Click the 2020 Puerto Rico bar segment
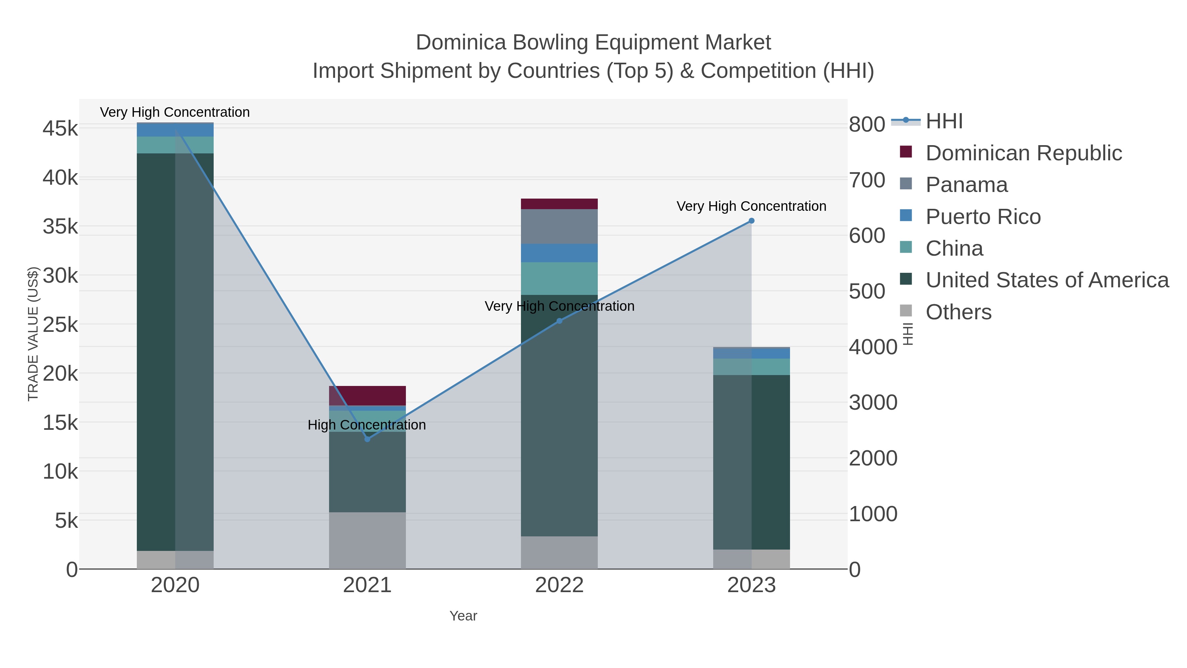 click(x=175, y=130)
